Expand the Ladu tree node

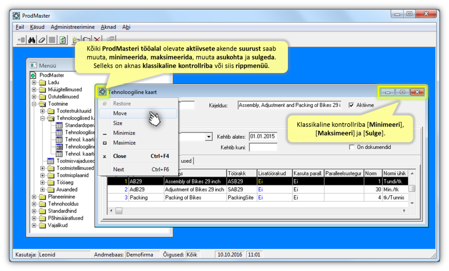click(x=34, y=82)
